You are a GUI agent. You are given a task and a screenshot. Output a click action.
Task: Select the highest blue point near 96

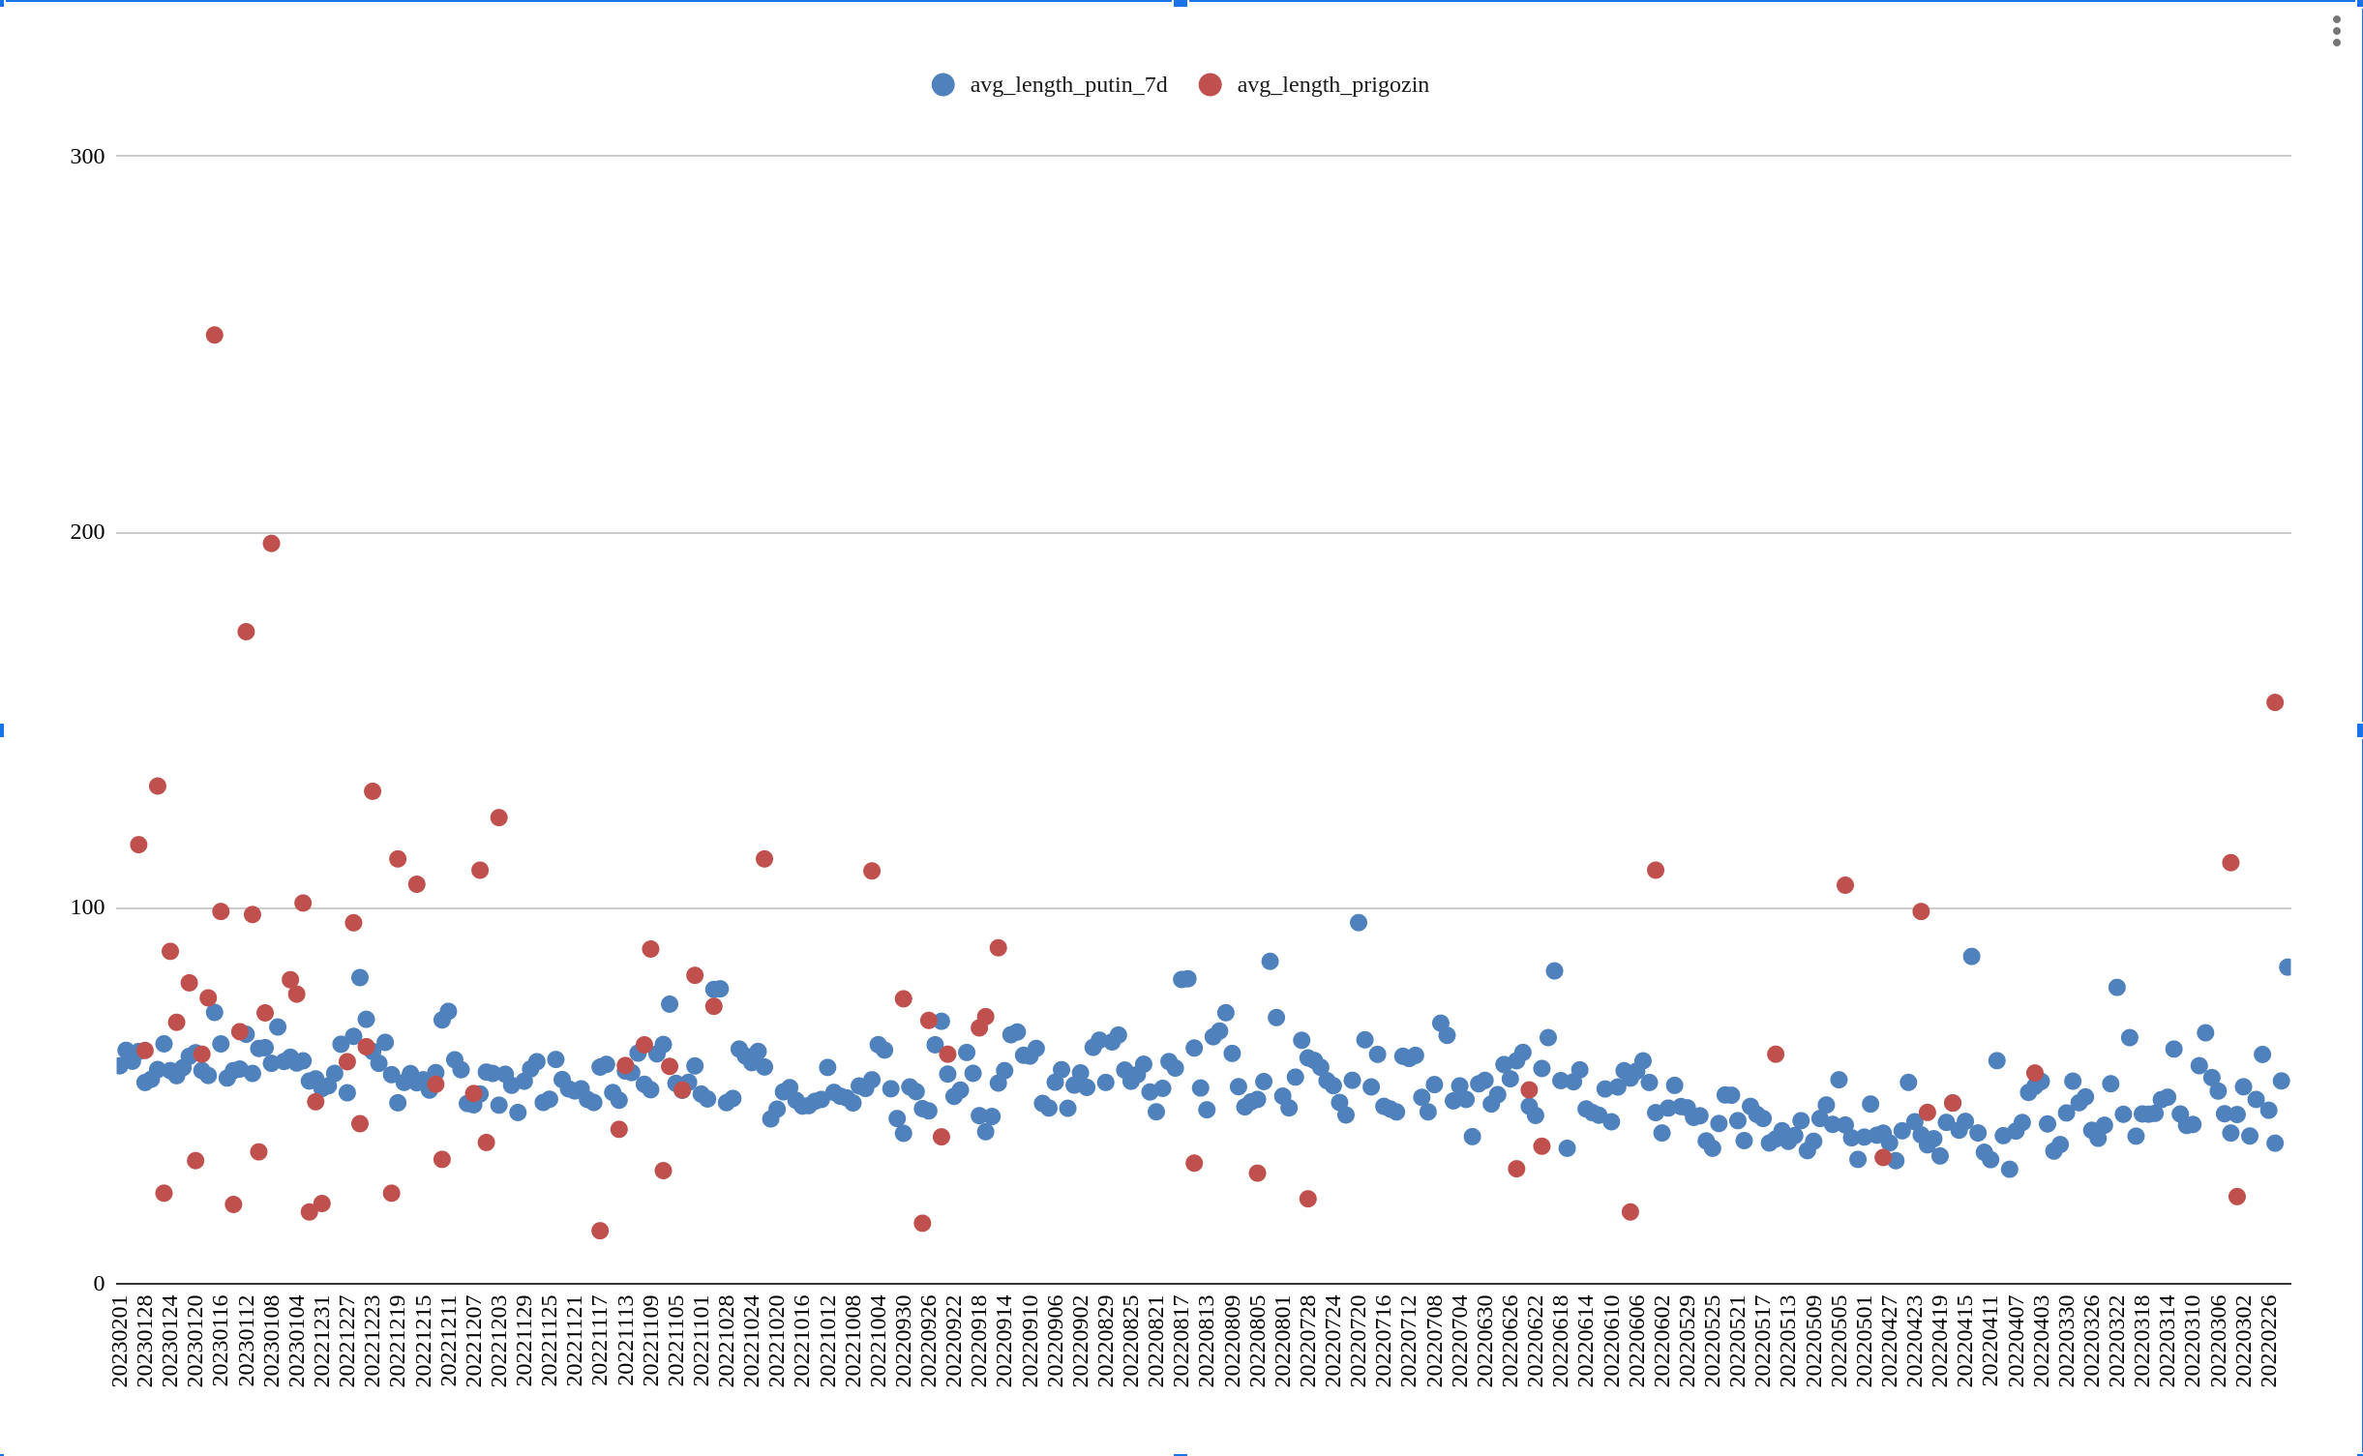[1359, 923]
